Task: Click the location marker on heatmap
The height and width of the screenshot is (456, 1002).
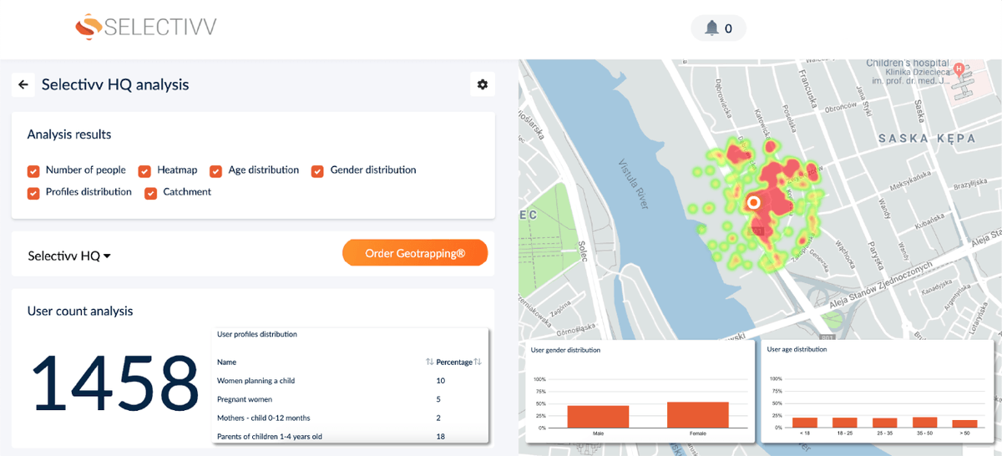Action: pos(753,202)
